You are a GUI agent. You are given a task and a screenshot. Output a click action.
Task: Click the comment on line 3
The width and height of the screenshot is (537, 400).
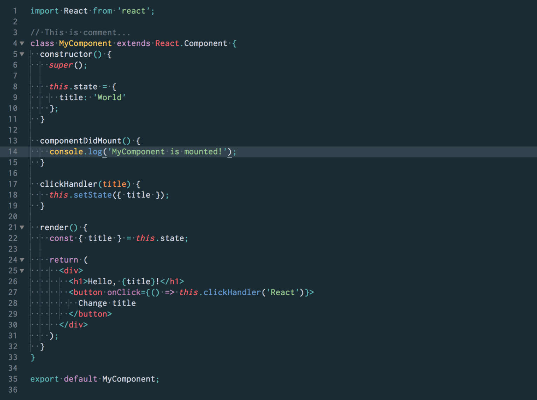click(x=80, y=32)
